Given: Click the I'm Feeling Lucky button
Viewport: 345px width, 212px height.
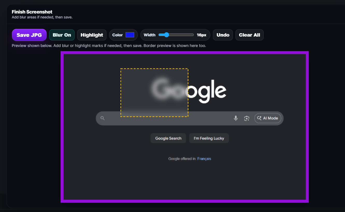Looking at the screenshot, I should [209, 138].
